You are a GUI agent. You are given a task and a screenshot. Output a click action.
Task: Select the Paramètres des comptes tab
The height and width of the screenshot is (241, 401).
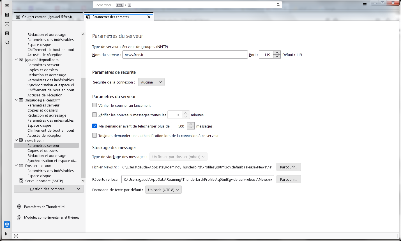[118, 17]
